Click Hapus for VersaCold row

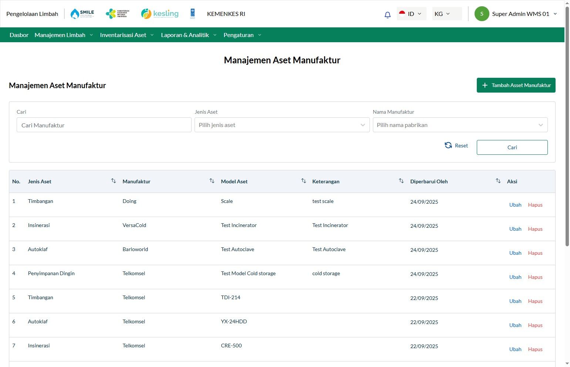pyautogui.click(x=535, y=229)
